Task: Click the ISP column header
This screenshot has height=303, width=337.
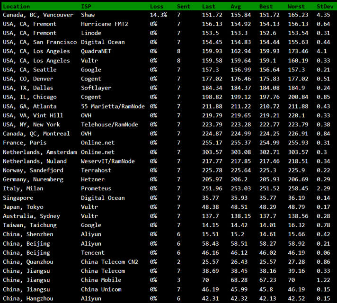Action: [x=86, y=7]
